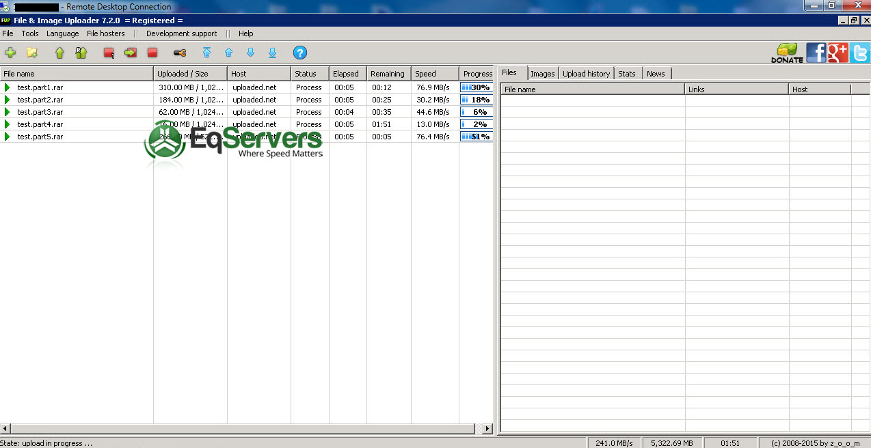Viewport: 871px width, 448px height.
Task: Click the green plus add files icon
Action: click(10, 53)
